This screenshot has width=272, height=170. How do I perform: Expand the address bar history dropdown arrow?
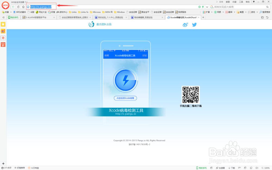(207, 7)
